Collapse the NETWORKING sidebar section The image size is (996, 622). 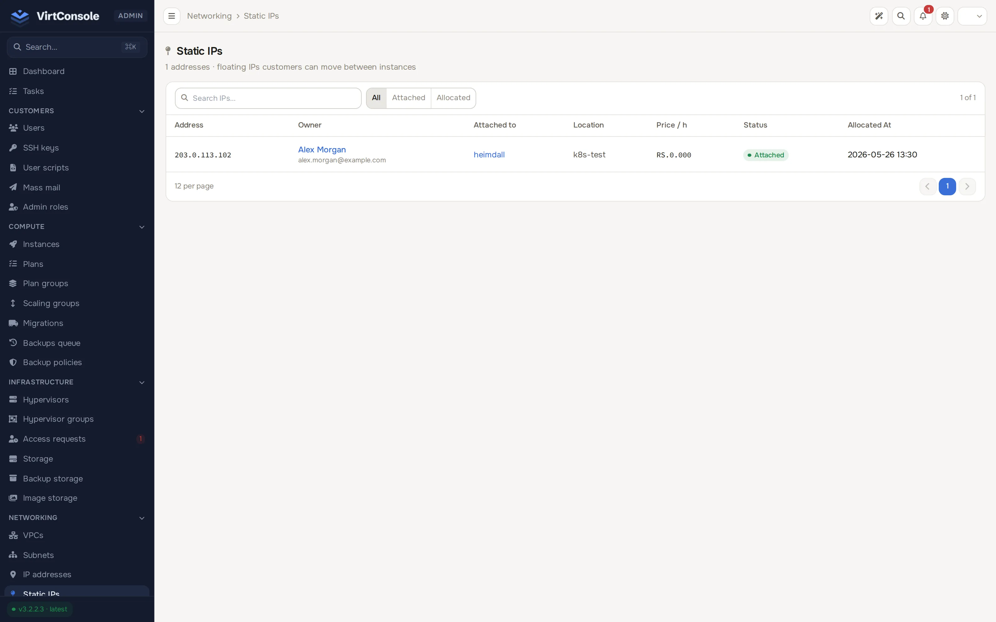[77, 518]
